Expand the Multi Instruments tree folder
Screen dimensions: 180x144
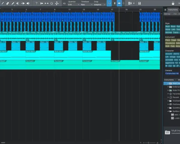click(x=168, y=83)
